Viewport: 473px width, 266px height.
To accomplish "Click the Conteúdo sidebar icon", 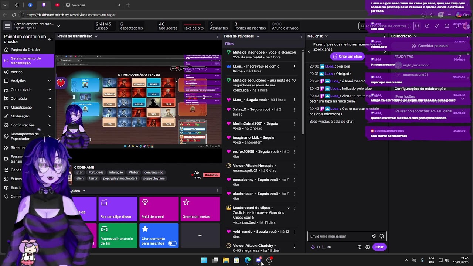I will (6, 99).
